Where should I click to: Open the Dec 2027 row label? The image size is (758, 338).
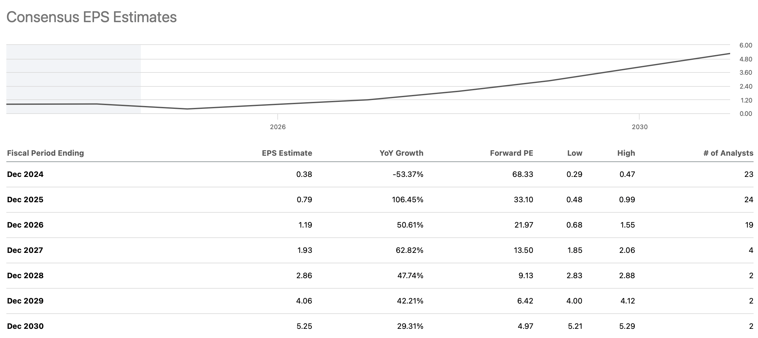25,250
